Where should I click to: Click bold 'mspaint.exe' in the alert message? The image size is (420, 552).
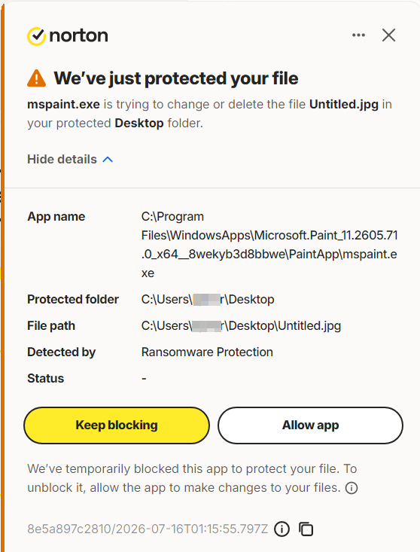[x=64, y=104]
